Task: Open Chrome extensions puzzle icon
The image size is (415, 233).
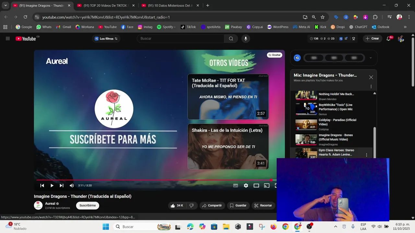Action: (x=375, y=17)
